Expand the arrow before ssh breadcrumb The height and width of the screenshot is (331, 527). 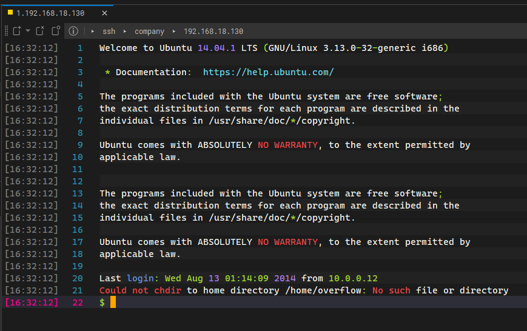click(x=93, y=31)
